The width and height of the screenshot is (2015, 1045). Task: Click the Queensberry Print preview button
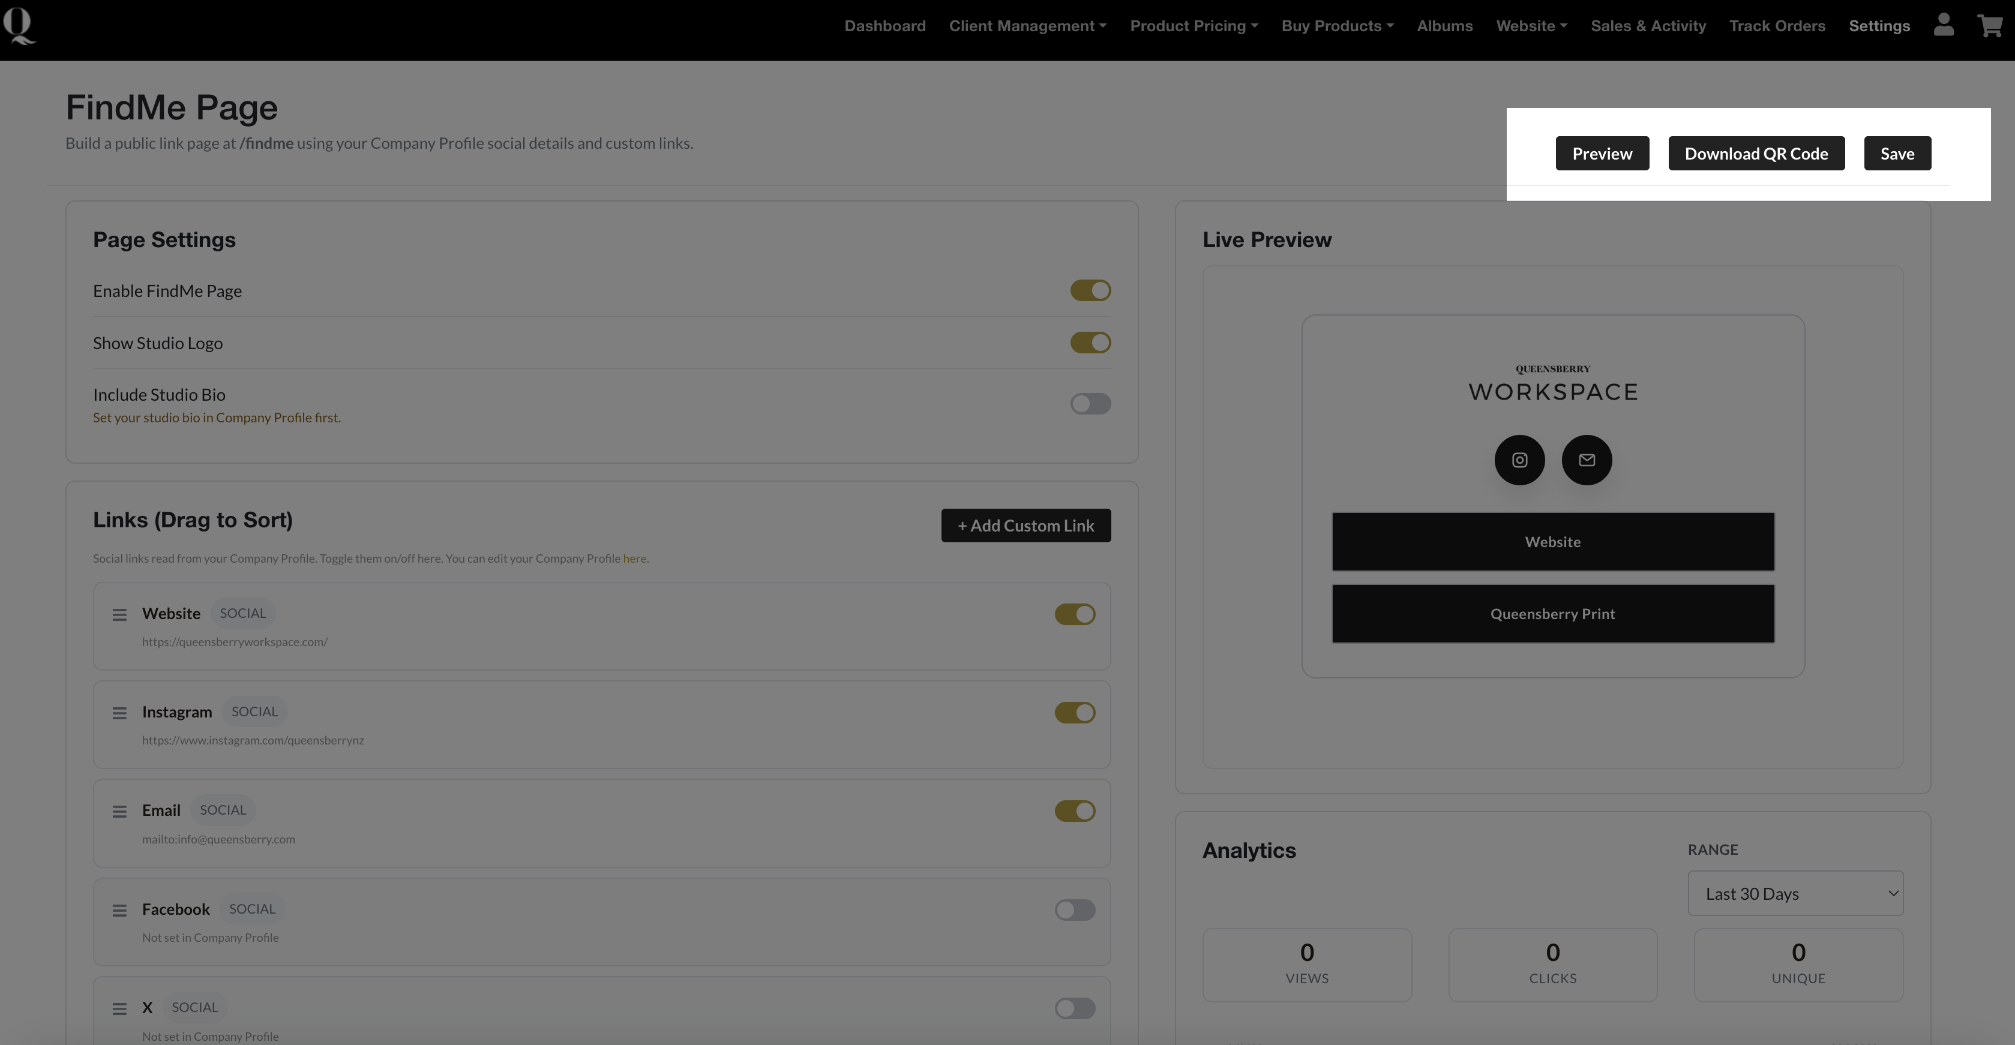point(1553,614)
